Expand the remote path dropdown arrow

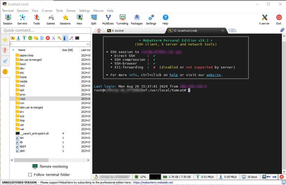pos(88,44)
